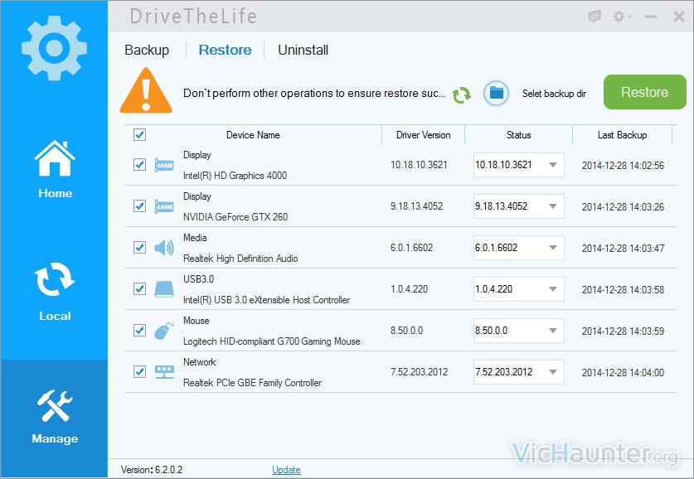
Task: Click the 2014-12-28 14:04:00 backup time
Action: click(623, 372)
